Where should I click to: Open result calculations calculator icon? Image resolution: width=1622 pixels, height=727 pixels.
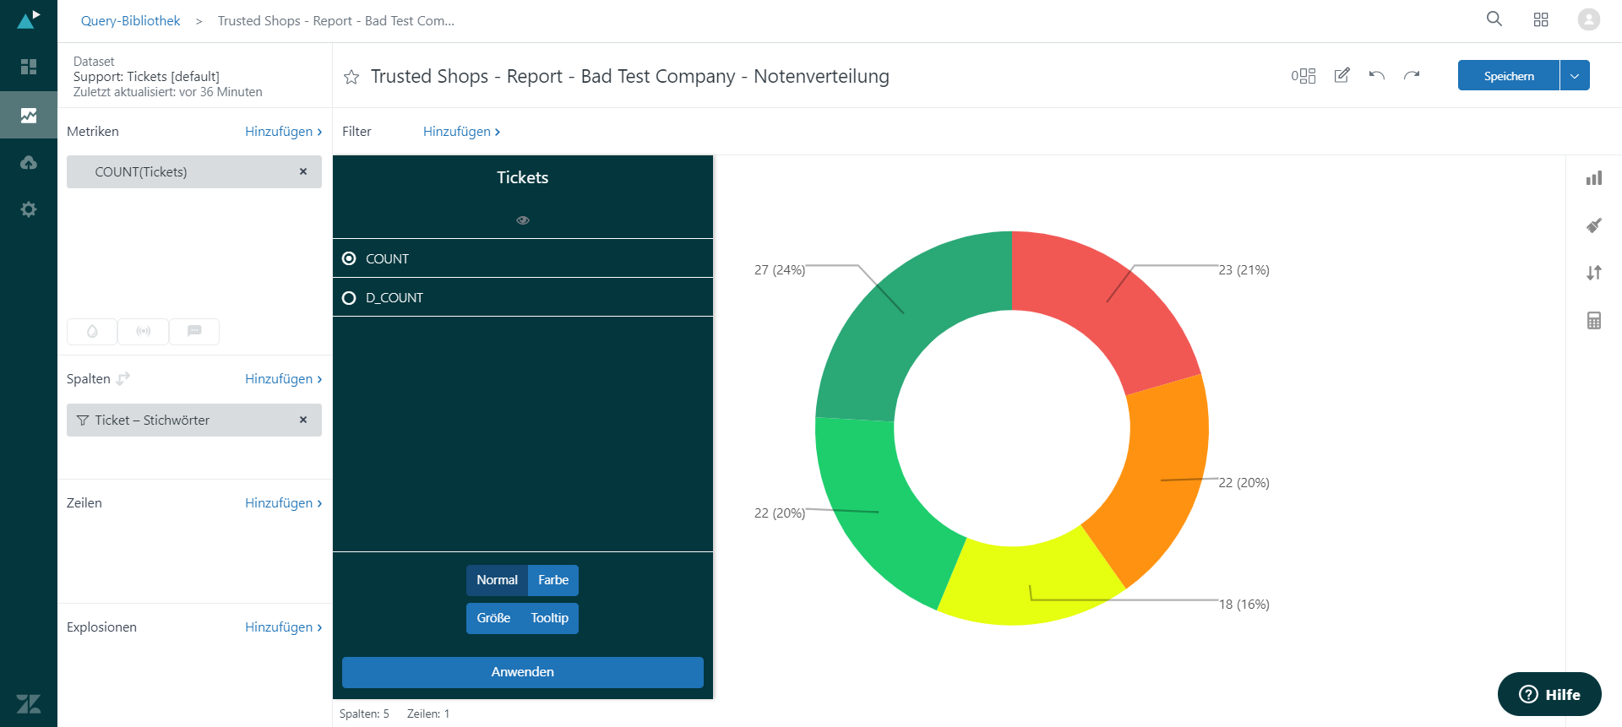[x=1594, y=321]
